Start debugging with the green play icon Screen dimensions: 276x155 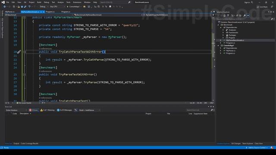(67, 7)
